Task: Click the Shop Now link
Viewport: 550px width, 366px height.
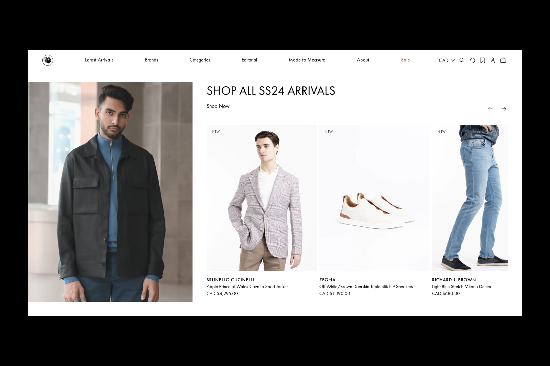Action: coord(218,106)
